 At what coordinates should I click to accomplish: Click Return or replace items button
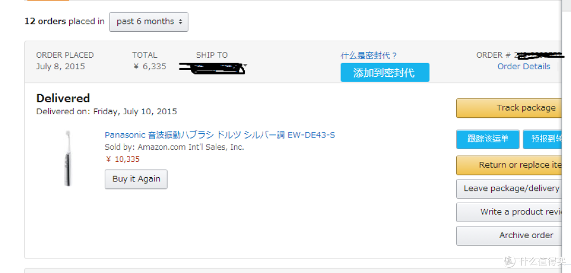click(x=509, y=165)
